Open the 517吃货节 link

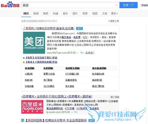82,108
